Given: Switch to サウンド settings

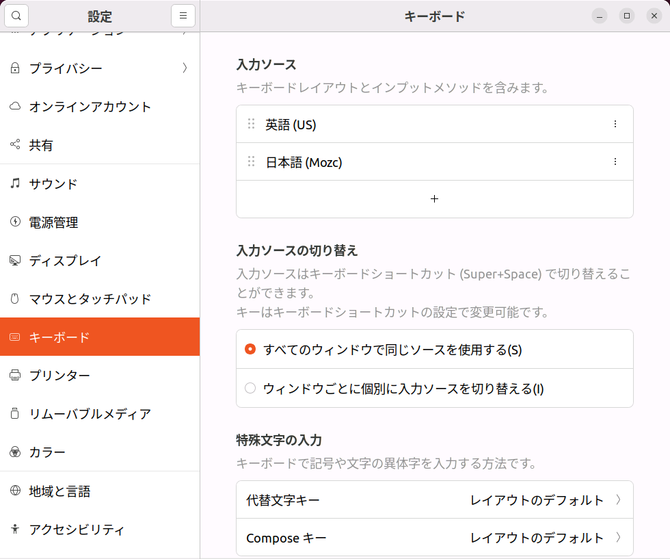Looking at the screenshot, I should (x=100, y=183).
